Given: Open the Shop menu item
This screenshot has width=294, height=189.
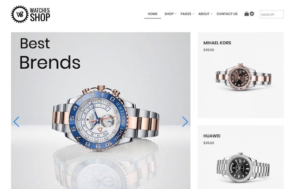Looking at the screenshot, I should click(x=169, y=14).
